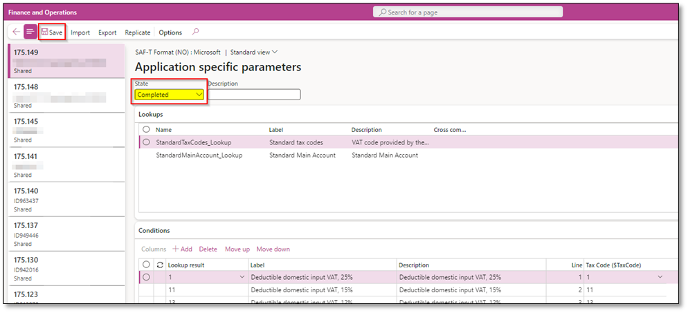This screenshot has height=313, width=688.
Task: Click Move down in Conditions
Action: (273, 249)
